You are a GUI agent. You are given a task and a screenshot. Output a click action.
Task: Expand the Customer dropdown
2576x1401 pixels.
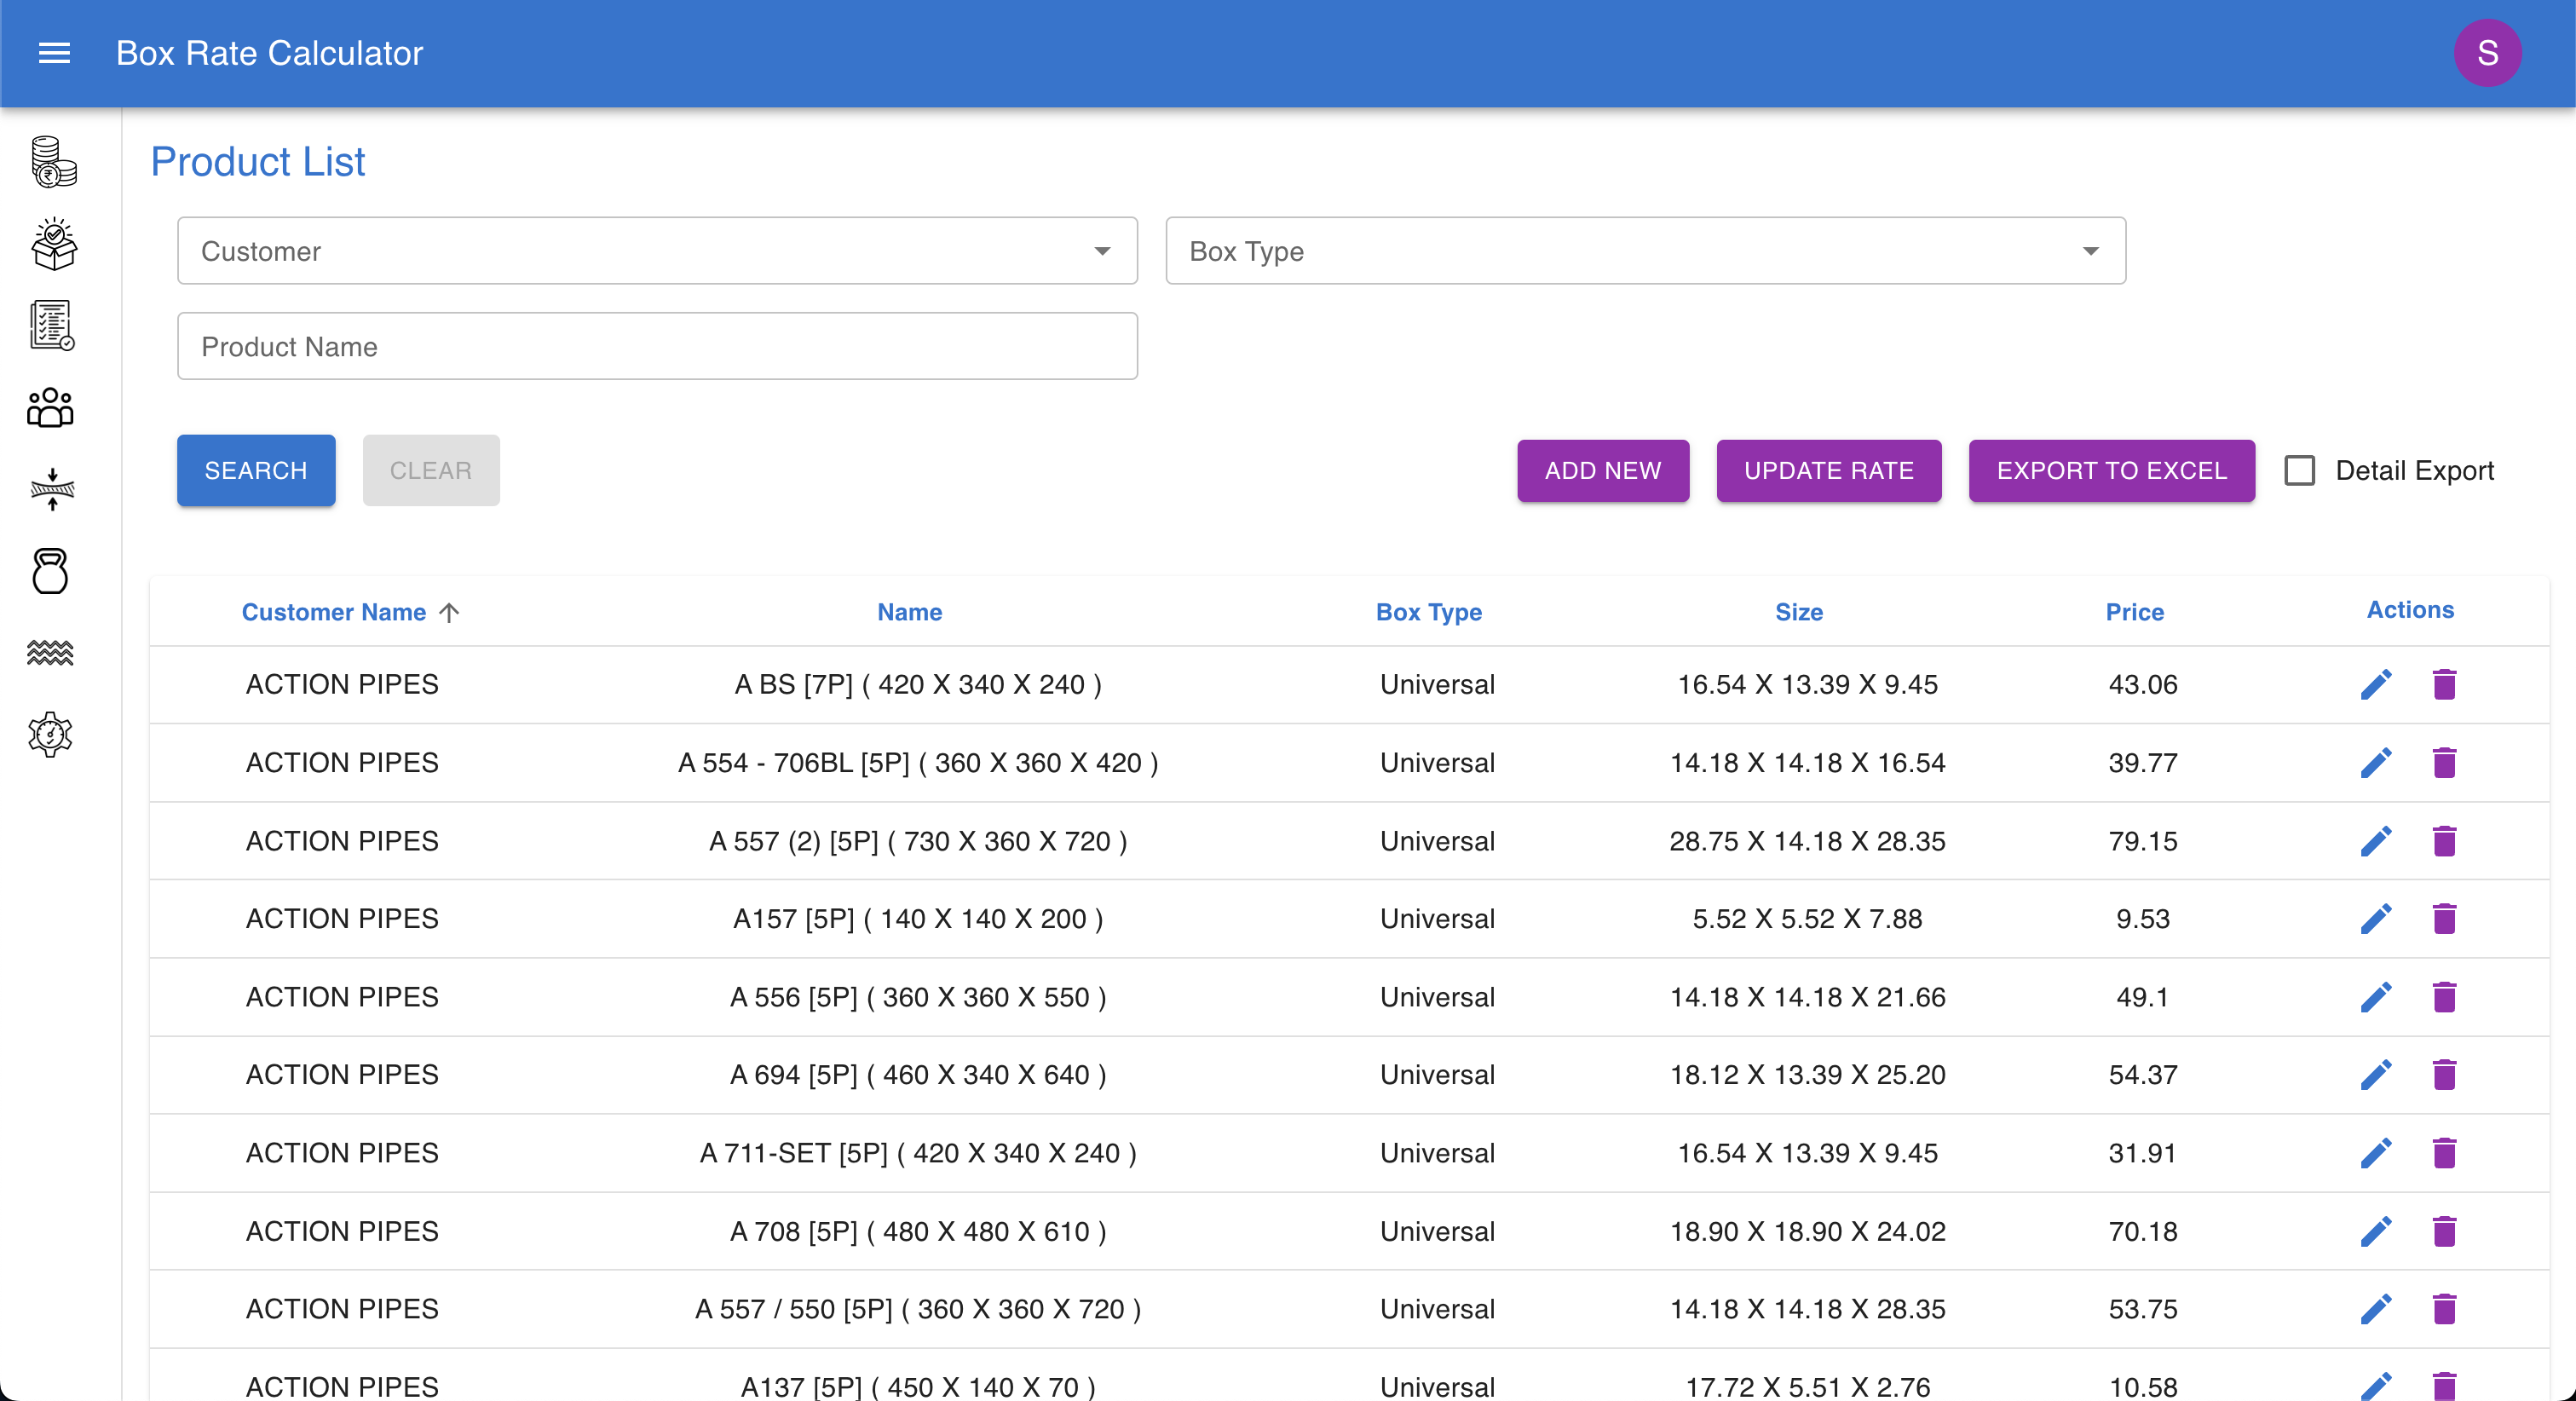coord(657,251)
